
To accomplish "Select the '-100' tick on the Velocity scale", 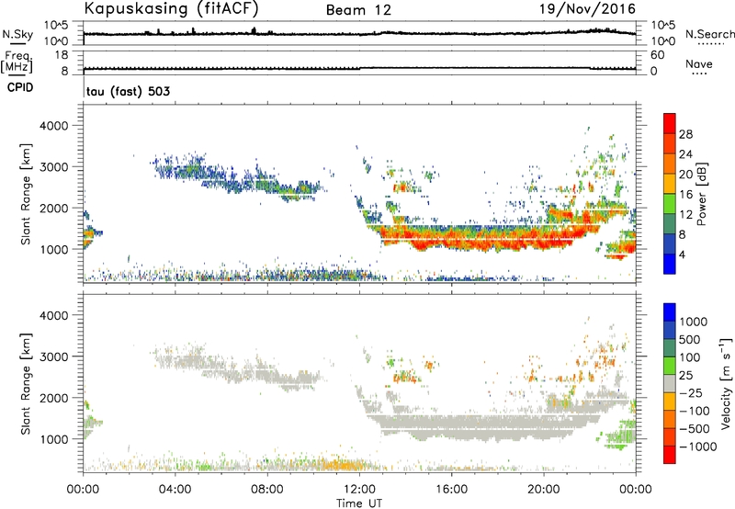I will tap(694, 411).
